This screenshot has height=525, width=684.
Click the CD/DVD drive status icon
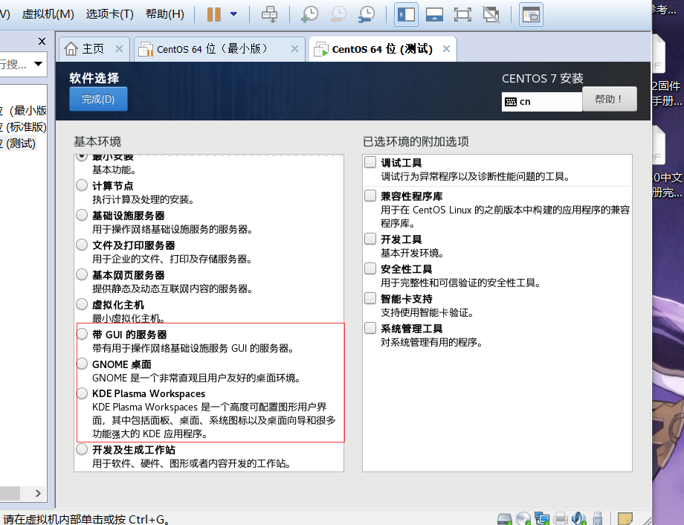click(523, 519)
